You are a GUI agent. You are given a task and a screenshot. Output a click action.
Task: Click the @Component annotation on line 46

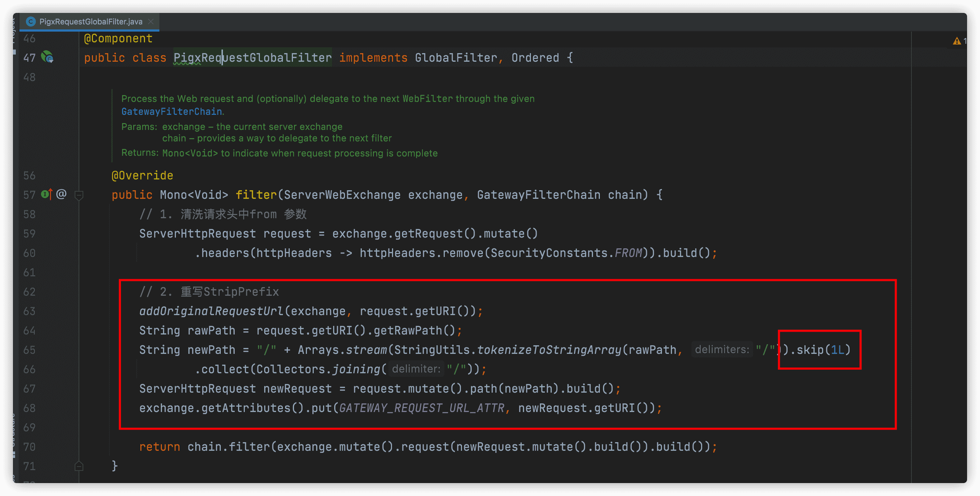coord(118,38)
